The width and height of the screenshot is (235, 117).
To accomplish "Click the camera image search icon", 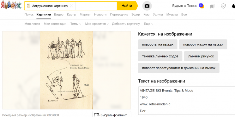I will click(x=147, y=6).
